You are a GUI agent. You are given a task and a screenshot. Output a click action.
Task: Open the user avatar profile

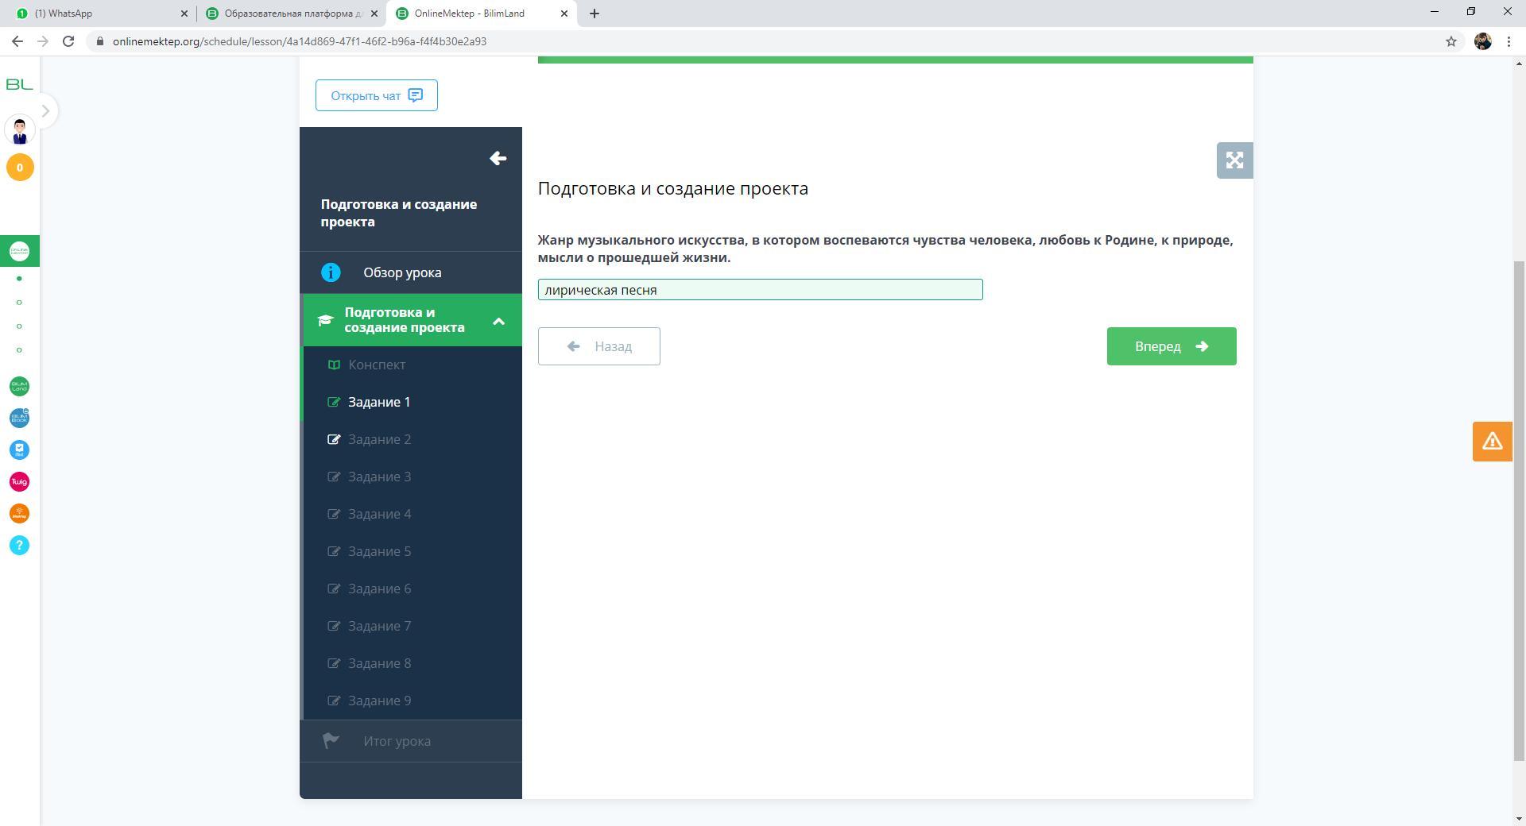pyautogui.click(x=19, y=130)
